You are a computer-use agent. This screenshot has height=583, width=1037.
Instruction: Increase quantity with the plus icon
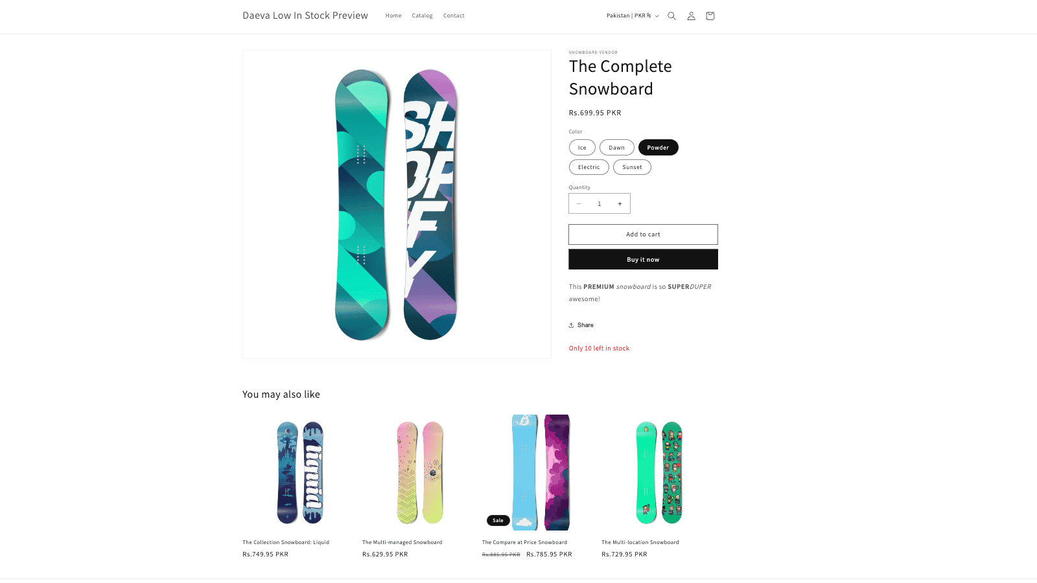(x=620, y=204)
